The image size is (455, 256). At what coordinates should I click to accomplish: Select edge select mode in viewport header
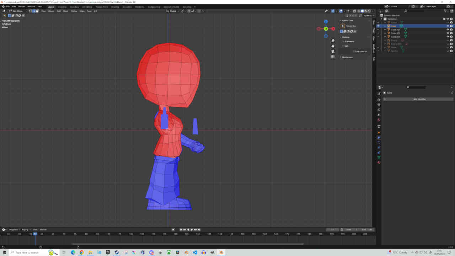tap(34, 11)
